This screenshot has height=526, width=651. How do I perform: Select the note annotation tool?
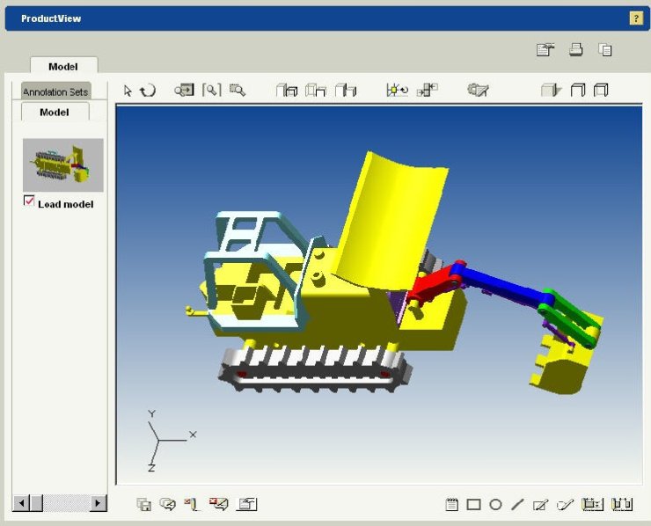[451, 504]
